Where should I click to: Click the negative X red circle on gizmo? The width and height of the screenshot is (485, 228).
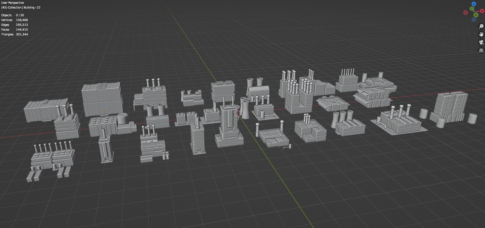pyautogui.click(x=466, y=13)
